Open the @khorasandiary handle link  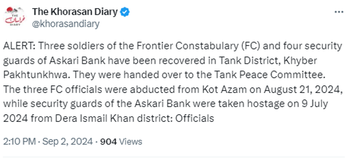66,24
